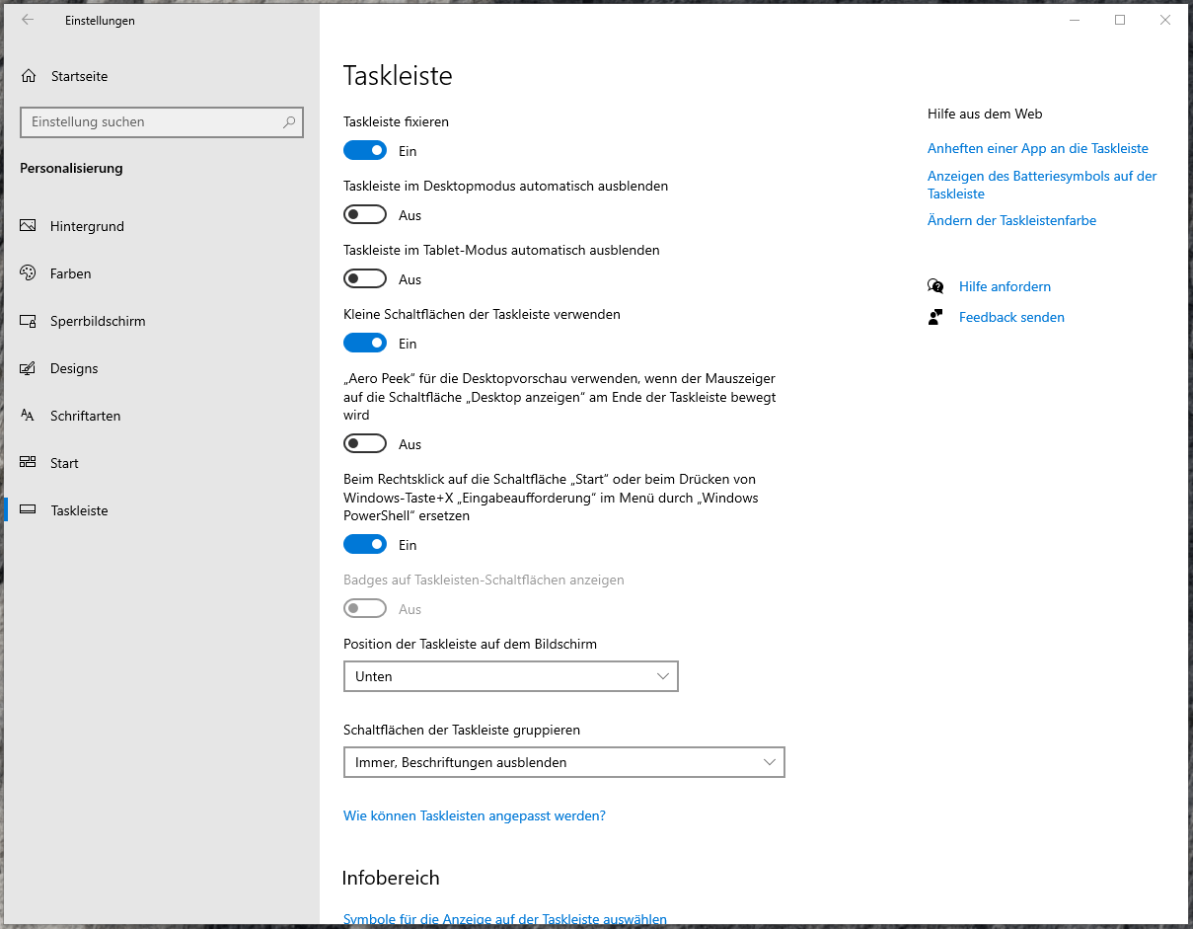Click the Farben palette icon
Screen dimensions: 1193x929
tap(29, 273)
